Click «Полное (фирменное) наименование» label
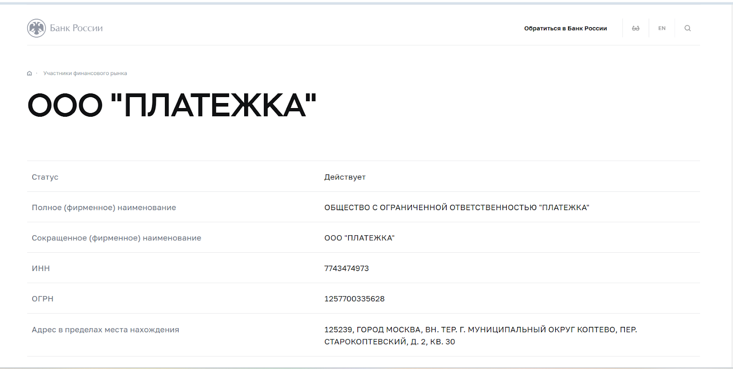The image size is (733, 369). 104,208
